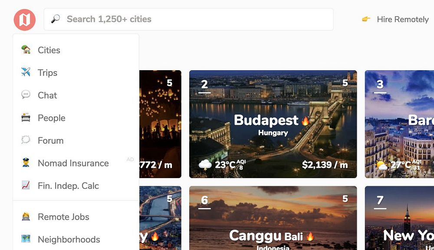Click the chart icon beside Fin. Indep. Calc
This screenshot has width=434, height=250.
coord(26,185)
